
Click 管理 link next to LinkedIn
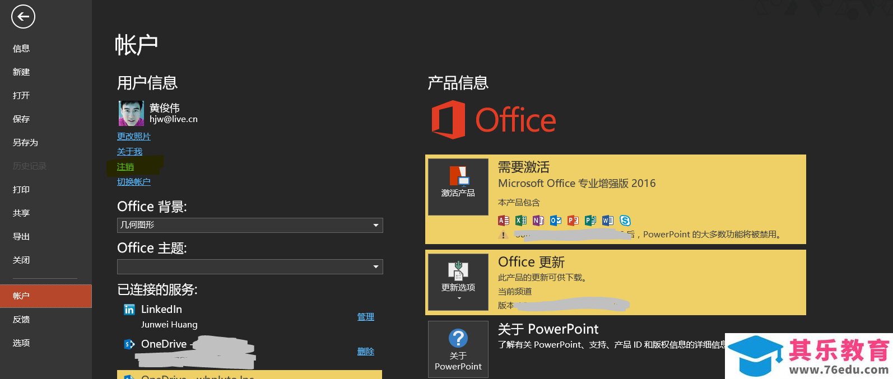tap(366, 317)
